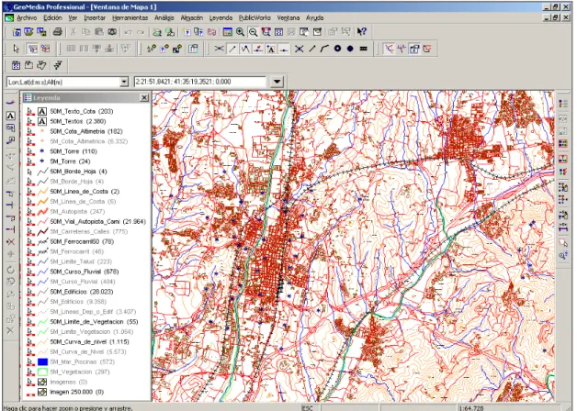577x411 pixels.
Task: Select legend entry 5M_Autopista (247)
Action: [77, 212]
